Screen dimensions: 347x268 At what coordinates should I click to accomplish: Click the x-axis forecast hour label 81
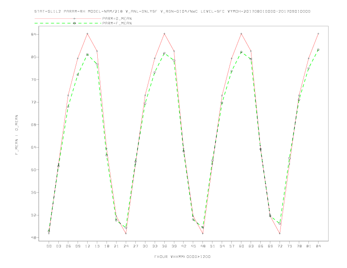(309, 246)
